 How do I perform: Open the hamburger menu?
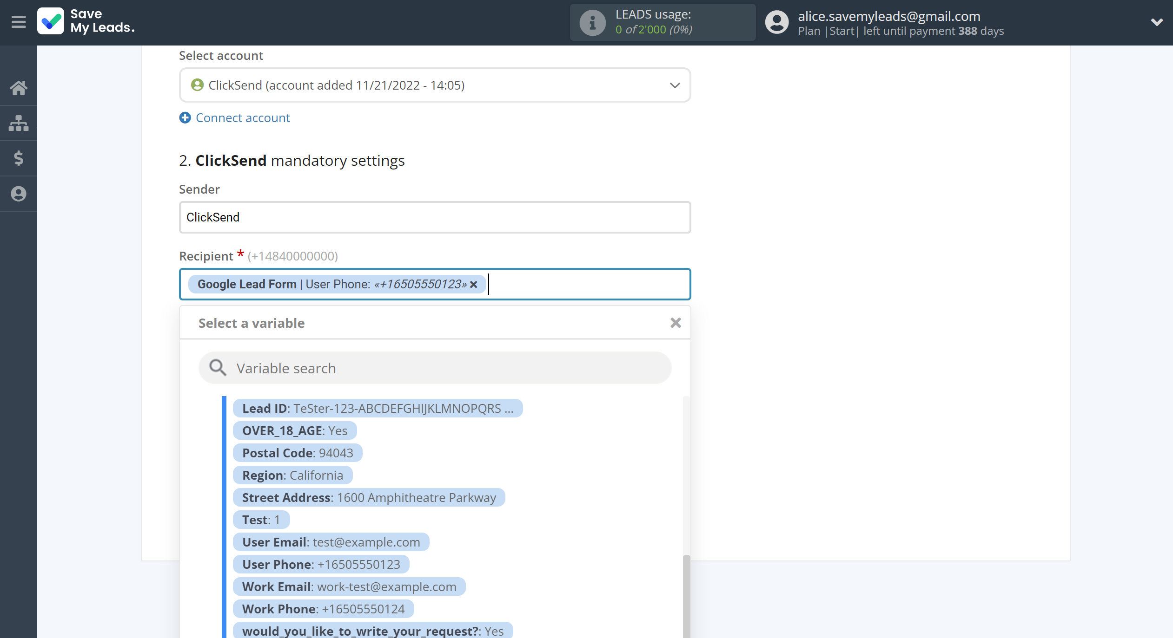pos(19,22)
